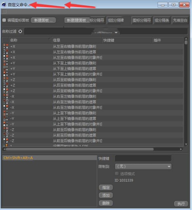Click the 执行 button
Screen dimensions: 192x210
(181, 204)
